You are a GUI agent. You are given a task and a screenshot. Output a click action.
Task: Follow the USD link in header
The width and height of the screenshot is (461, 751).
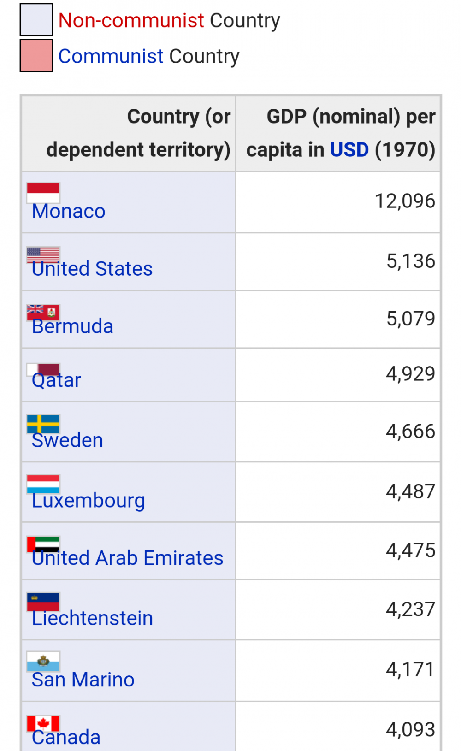[x=349, y=150]
